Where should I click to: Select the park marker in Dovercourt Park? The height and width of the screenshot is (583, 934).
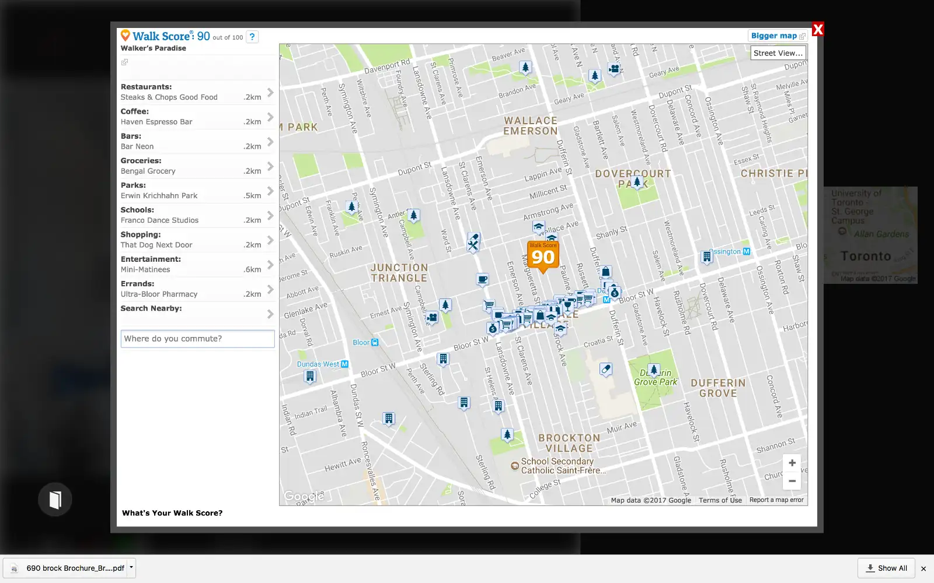(x=637, y=182)
